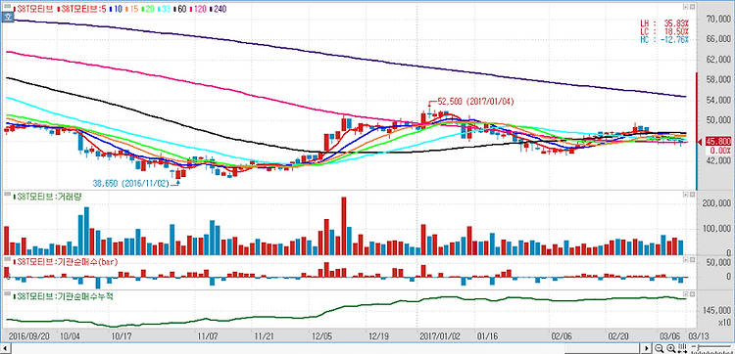
Task: Click the horizontal scrollbar left arrow
Action: point(5,348)
